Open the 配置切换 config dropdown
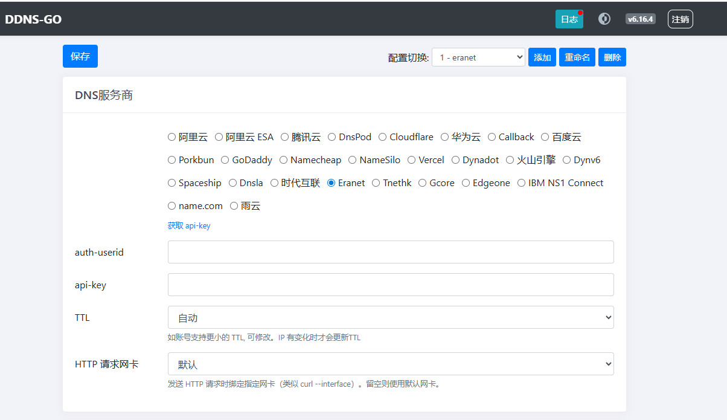 click(x=478, y=57)
